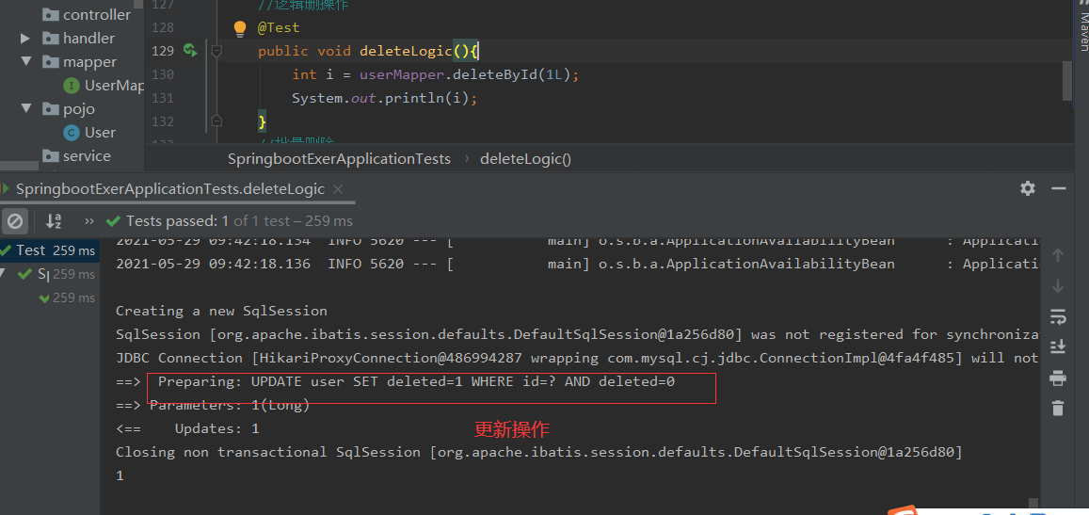Click the deleteById call on line 130
The height and width of the screenshot is (515, 1089).
pyautogui.click(x=496, y=74)
